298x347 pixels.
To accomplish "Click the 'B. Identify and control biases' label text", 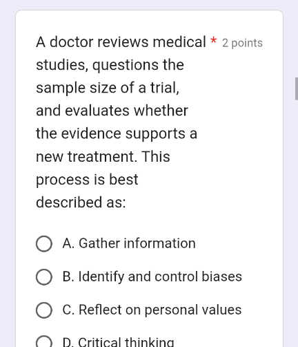I will (152, 276).
